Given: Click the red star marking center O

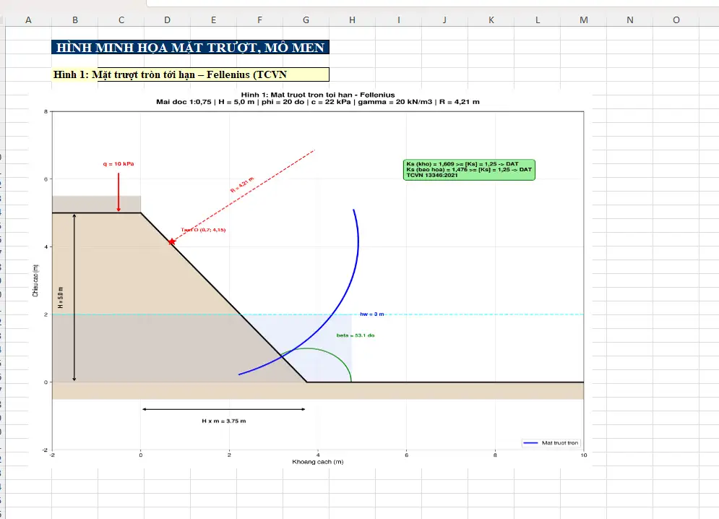Looking at the screenshot, I should point(171,241).
